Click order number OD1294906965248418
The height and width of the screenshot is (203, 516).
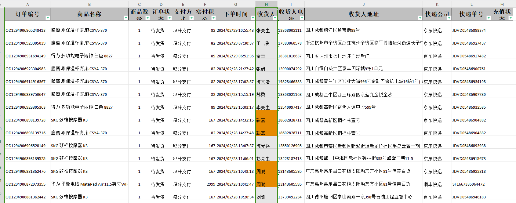coord(25,31)
